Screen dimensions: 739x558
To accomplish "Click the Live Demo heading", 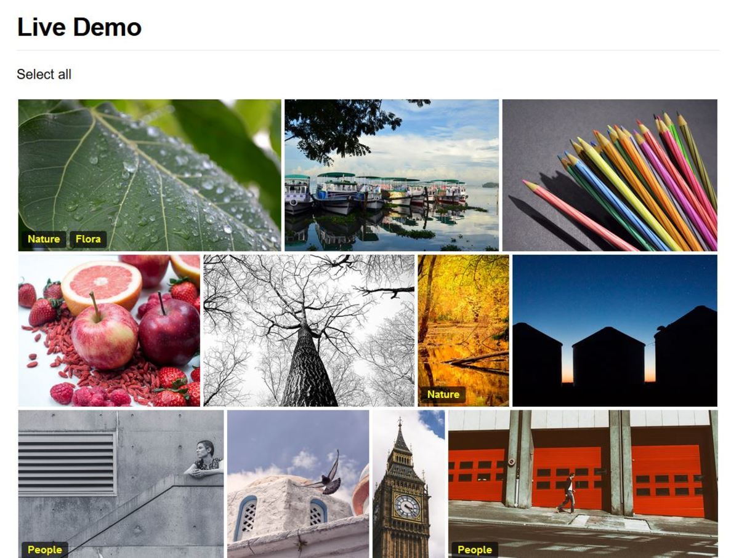I will point(79,27).
